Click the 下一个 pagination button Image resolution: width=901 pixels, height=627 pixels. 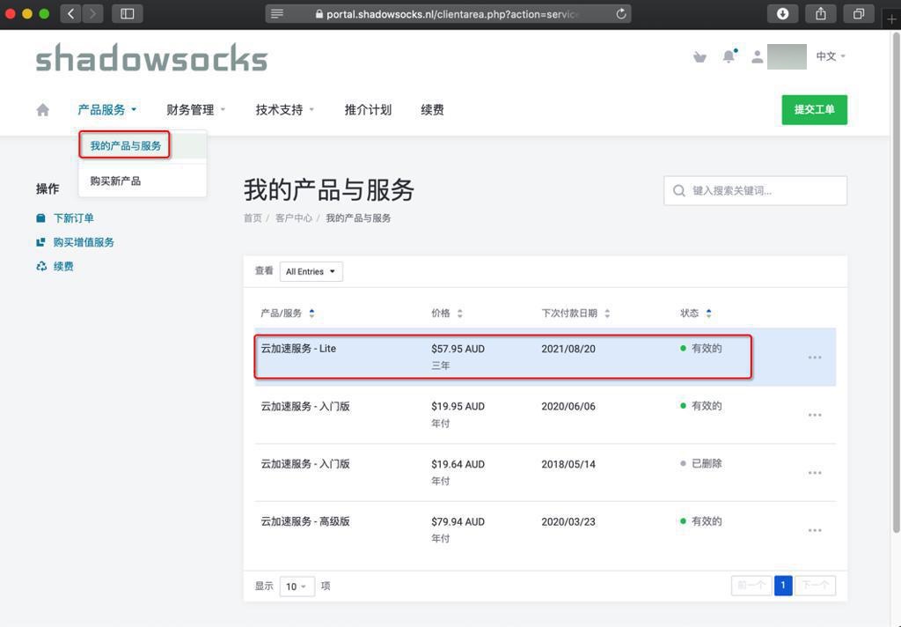(815, 586)
